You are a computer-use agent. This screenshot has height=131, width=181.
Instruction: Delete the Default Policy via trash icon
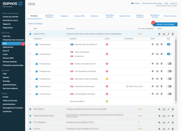[x=173, y=34]
